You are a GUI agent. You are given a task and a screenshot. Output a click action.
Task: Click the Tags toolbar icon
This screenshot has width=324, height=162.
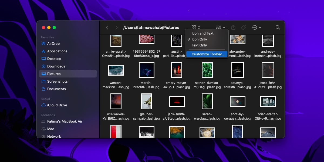[x=243, y=27]
